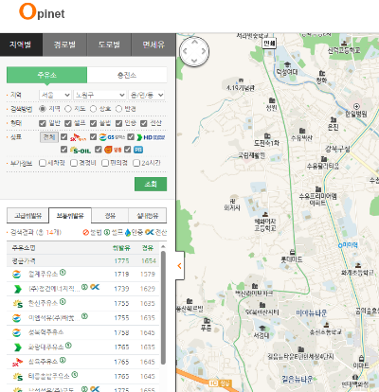Image resolution: width=379 pixels, height=392 pixels.
Task: Uncheck the 셀프 station type checkbox
Action: coord(68,123)
